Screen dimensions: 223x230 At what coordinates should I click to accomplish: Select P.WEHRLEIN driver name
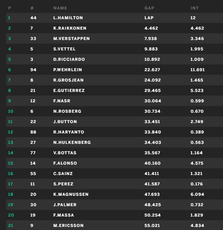[67, 70]
